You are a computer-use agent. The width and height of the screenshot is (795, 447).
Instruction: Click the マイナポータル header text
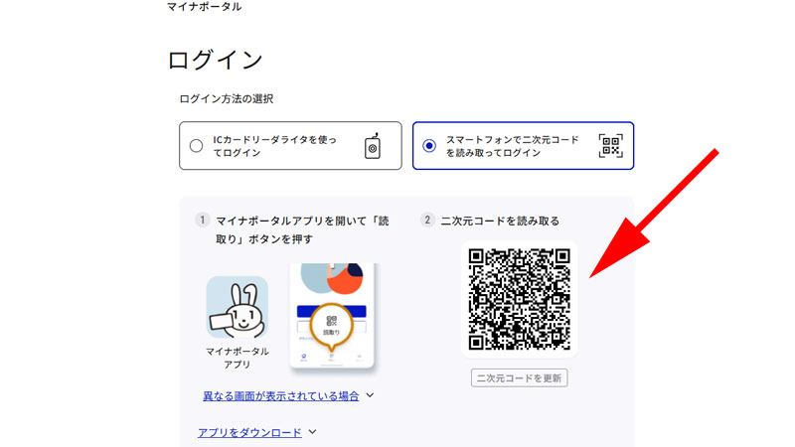205,7
